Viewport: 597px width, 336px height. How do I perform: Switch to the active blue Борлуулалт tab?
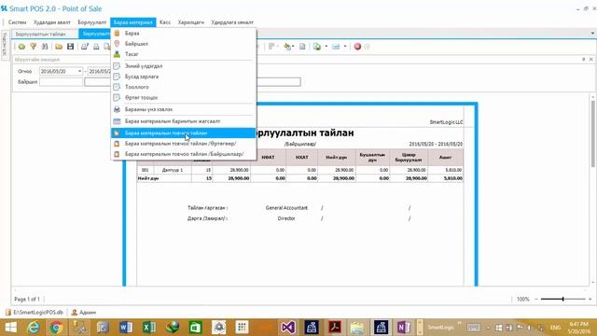click(x=95, y=34)
